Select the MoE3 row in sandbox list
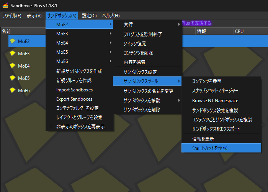This screenshot has height=192, width=268. coord(24,53)
